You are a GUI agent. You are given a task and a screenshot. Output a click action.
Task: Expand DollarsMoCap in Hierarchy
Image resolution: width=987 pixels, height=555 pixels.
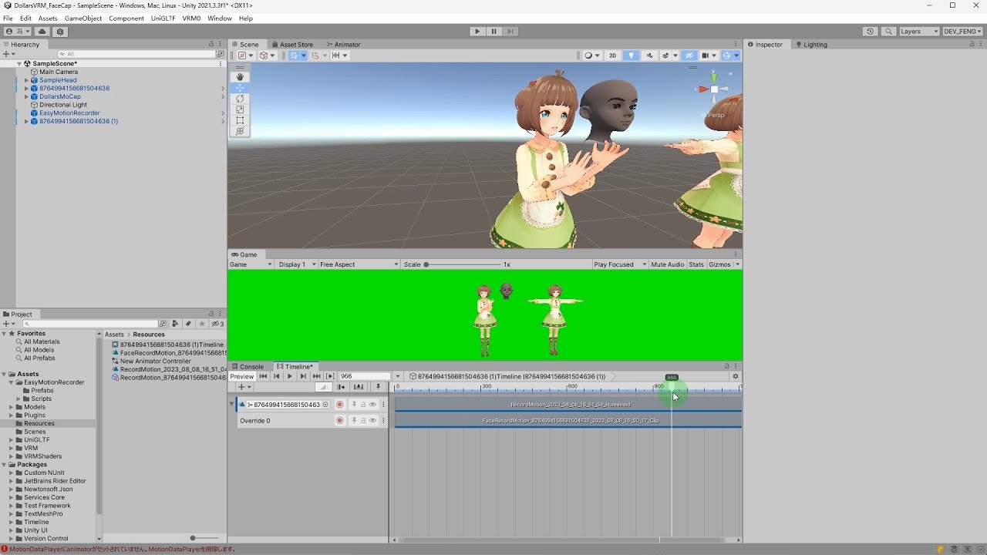[x=26, y=97]
